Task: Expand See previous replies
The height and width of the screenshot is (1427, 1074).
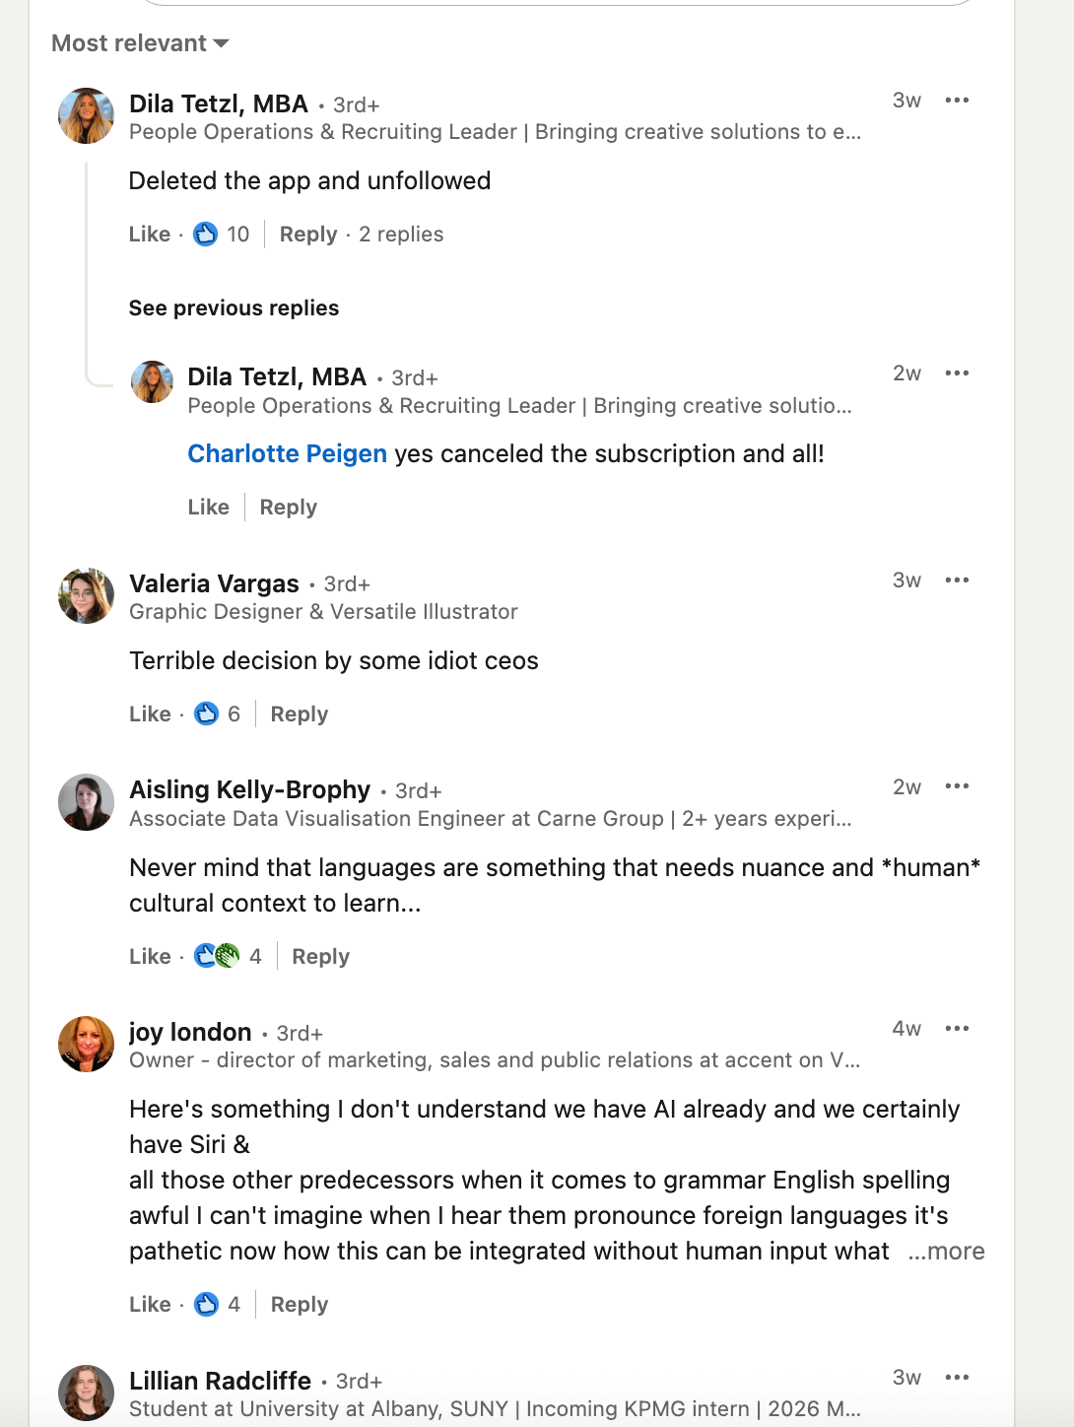Action: click(x=234, y=308)
